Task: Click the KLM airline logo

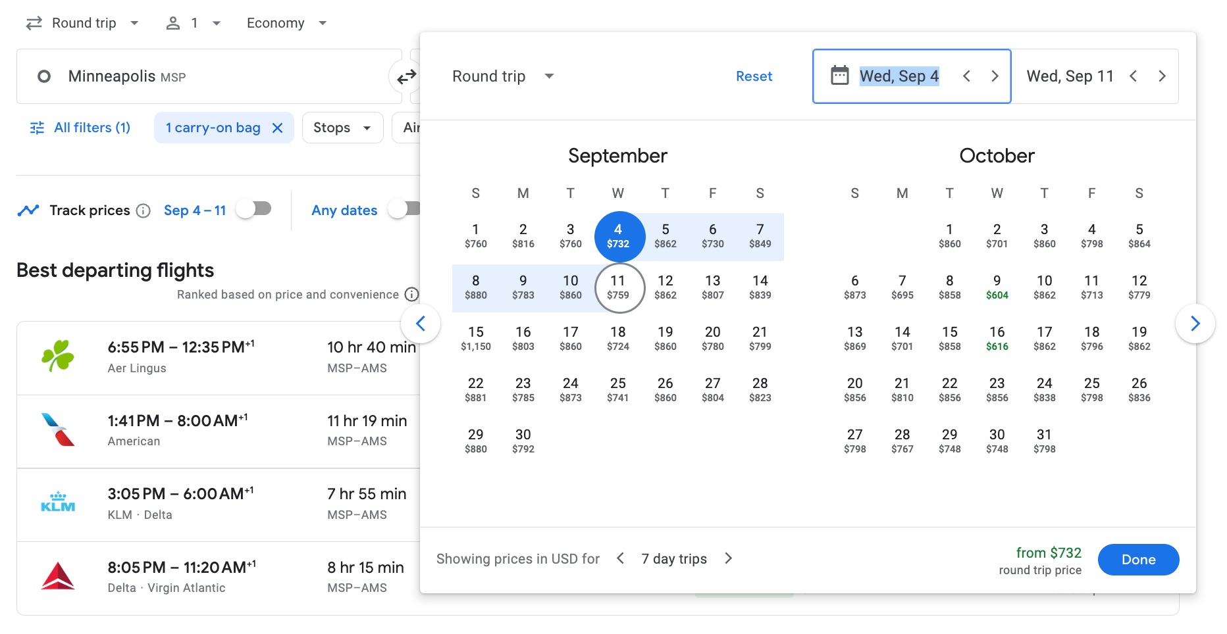Action: coord(59,504)
